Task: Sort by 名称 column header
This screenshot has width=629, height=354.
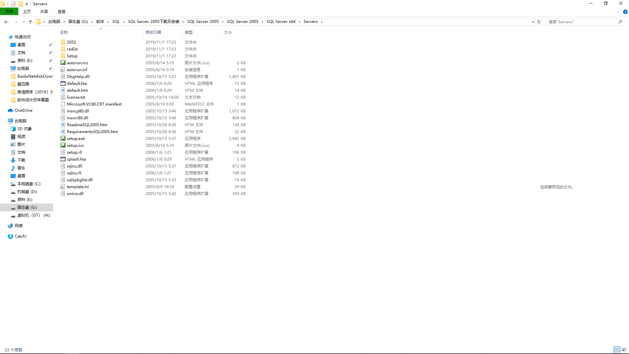Action: pos(64,32)
